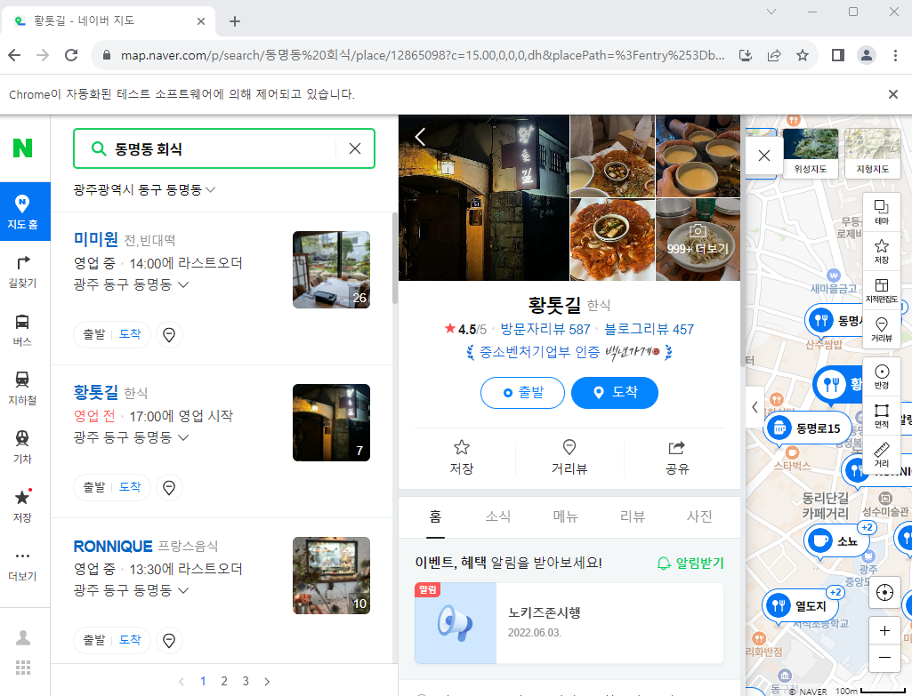912x696 pixels.
Task: Click the 동명로15 map marker
Action: click(807, 428)
